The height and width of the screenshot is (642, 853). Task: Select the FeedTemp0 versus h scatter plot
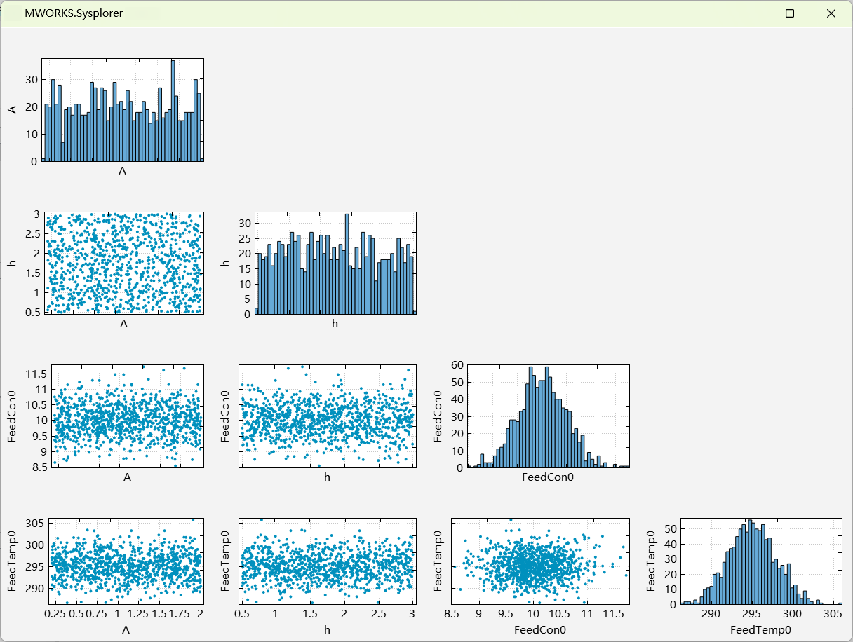click(x=328, y=561)
